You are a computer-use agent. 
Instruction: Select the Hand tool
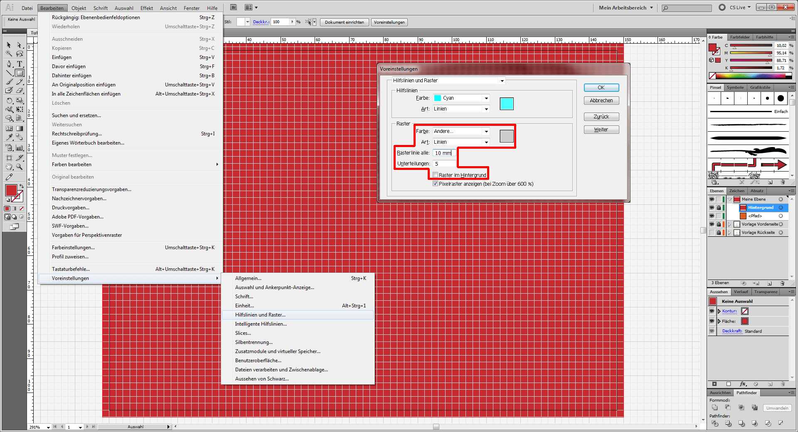point(9,167)
